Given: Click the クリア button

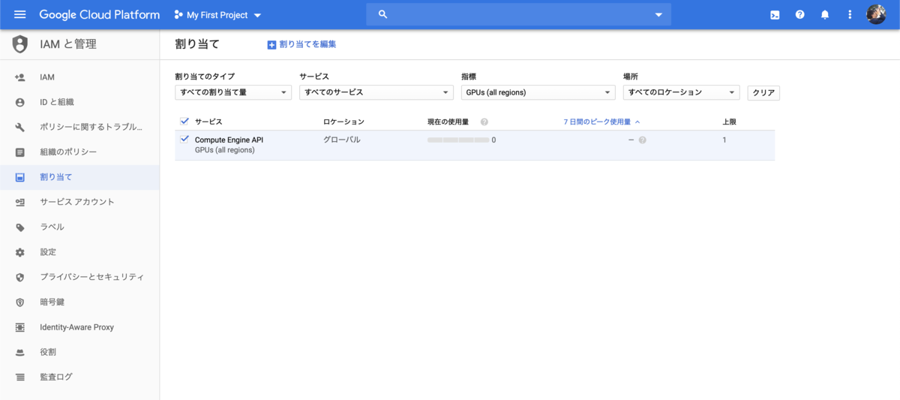Looking at the screenshot, I should point(763,92).
